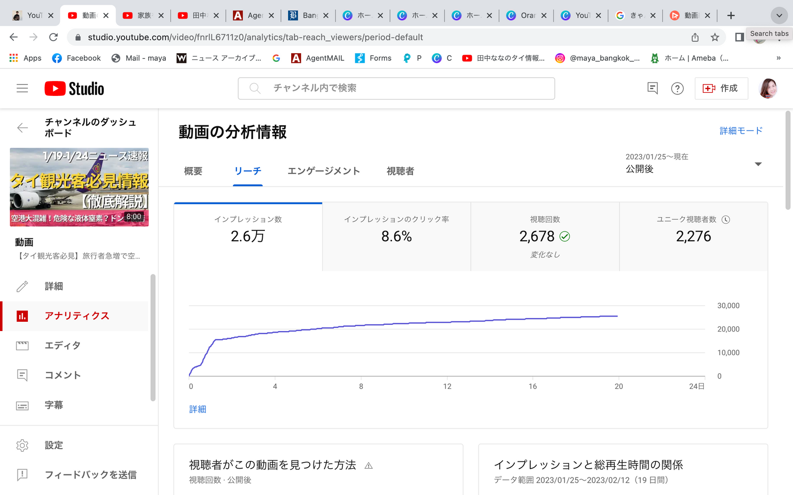793x495 pixels.
Task: Click the YouTube Studio logo
Action: 74,89
